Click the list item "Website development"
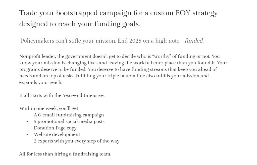 pyautogui.click(x=57, y=134)
